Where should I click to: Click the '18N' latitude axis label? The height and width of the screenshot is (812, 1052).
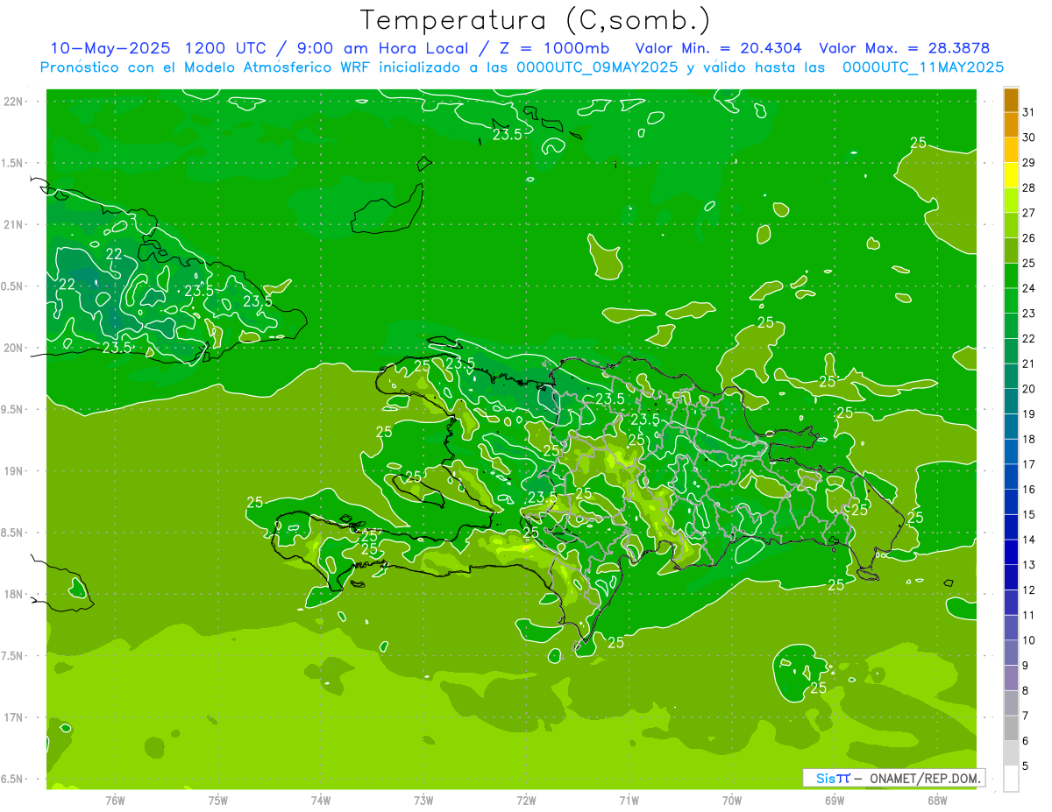tap(13, 594)
